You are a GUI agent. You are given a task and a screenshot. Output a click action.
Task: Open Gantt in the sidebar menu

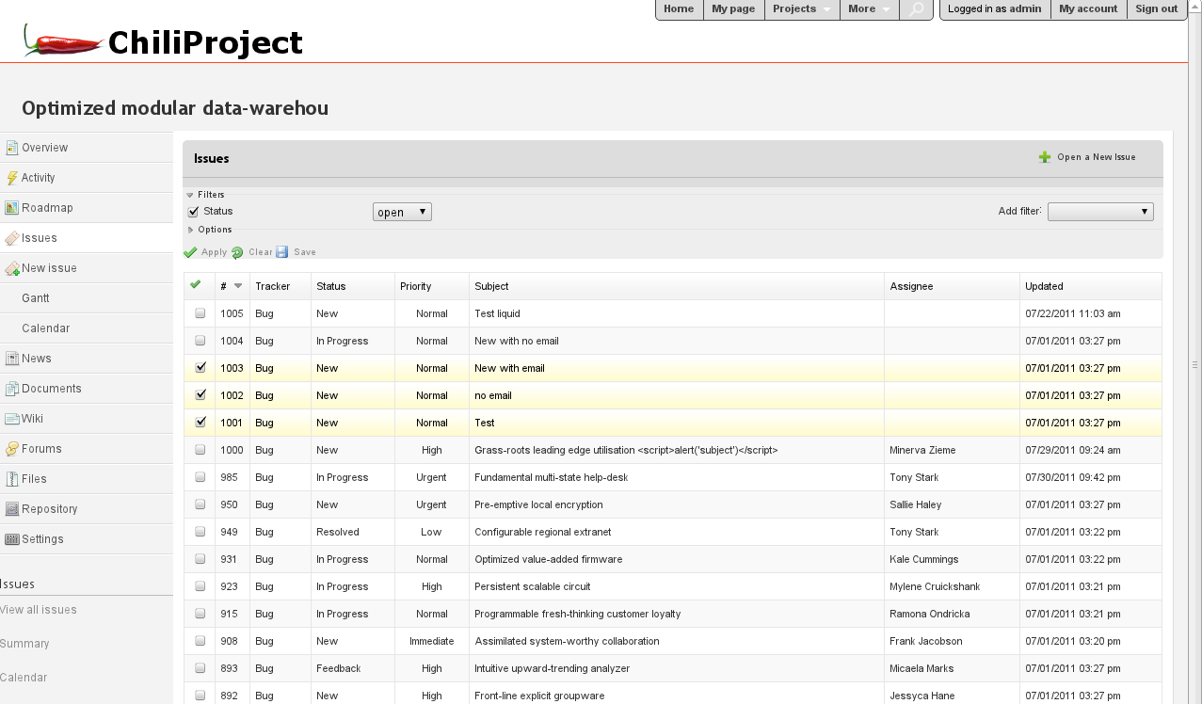coord(36,298)
